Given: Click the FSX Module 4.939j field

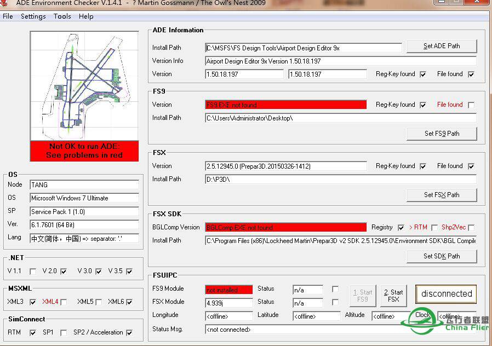Looking at the screenshot, I should pyautogui.click(x=229, y=303).
